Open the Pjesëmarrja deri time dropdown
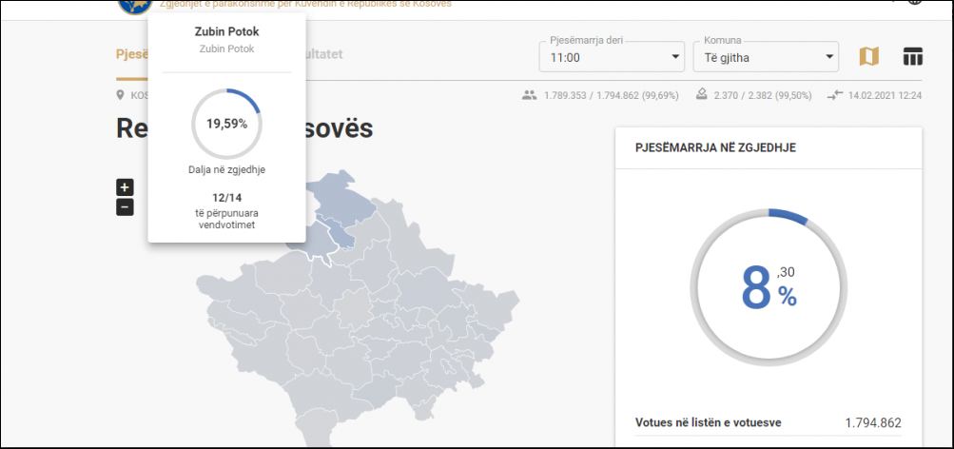Image resolution: width=954 pixels, height=449 pixels. tap(612, 57)
